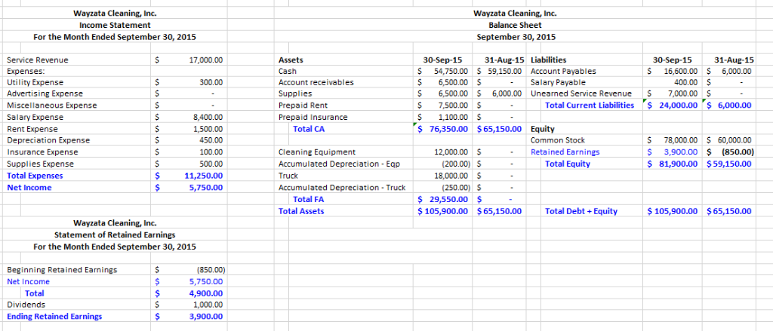Select the (850.00) Beginning Retained Earnings value
Viewport: 773px width, 331px height.
click(211, 270)
